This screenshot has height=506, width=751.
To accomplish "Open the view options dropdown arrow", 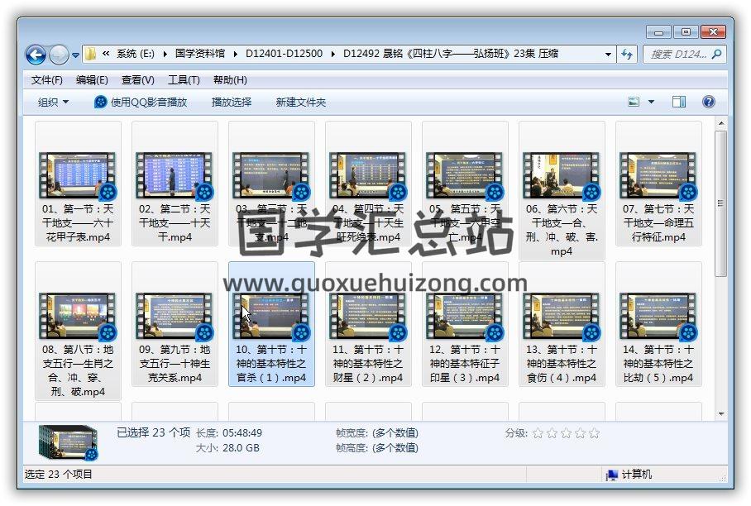I will click(x=651, y=102).
